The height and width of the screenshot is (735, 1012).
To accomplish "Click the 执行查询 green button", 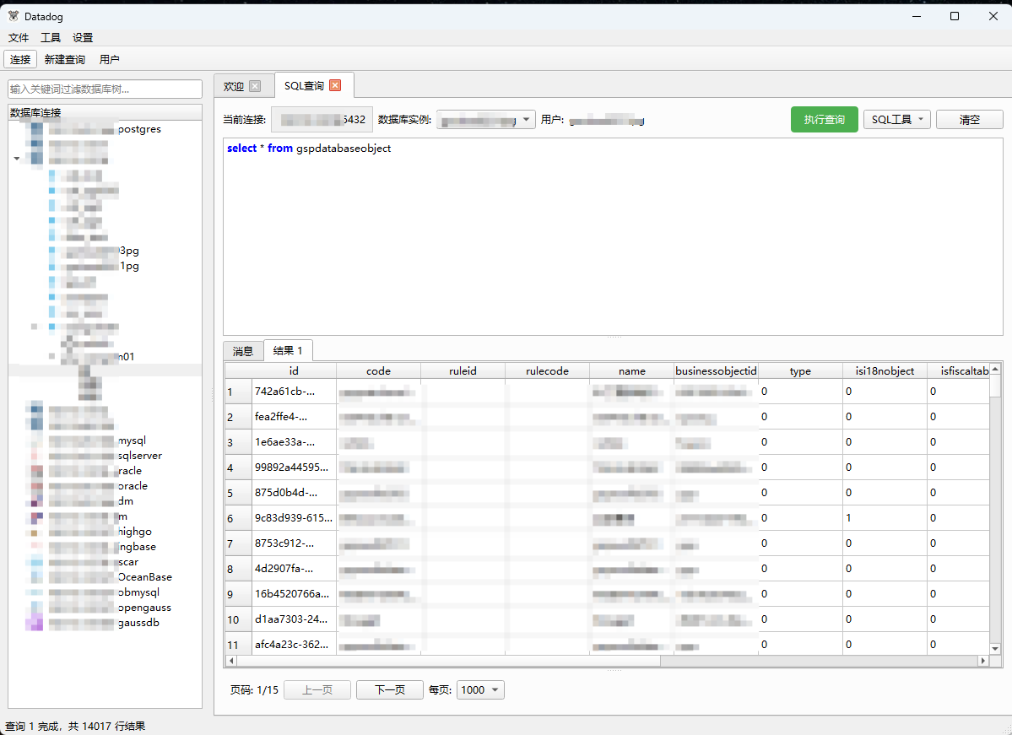I will point(824,119).
